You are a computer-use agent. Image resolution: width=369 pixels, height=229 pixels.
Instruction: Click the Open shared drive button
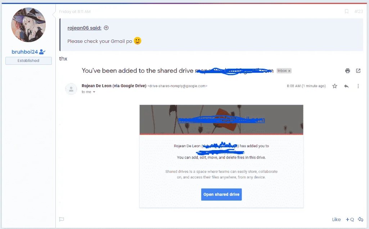tap(221, 194)
